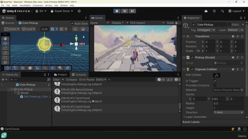The height and width of the screenshot is (139, 248).
Task: Check the Provides Contacts checkbox
Action: click(215, 85)
